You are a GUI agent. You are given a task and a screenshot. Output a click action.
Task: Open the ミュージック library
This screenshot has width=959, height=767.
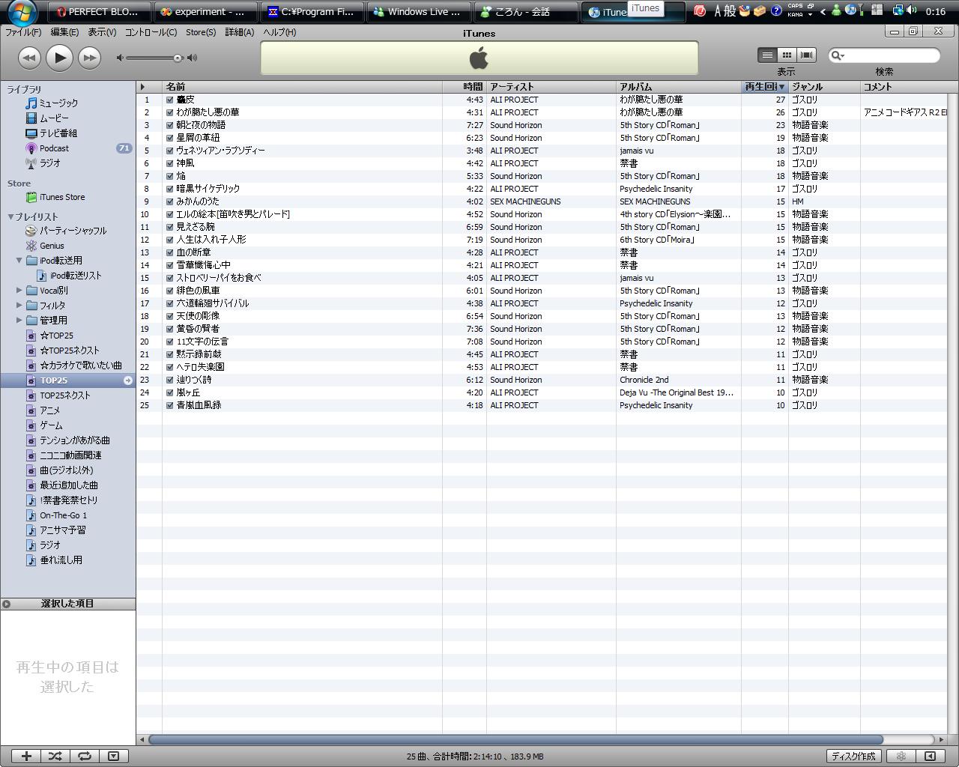[52, 103]
